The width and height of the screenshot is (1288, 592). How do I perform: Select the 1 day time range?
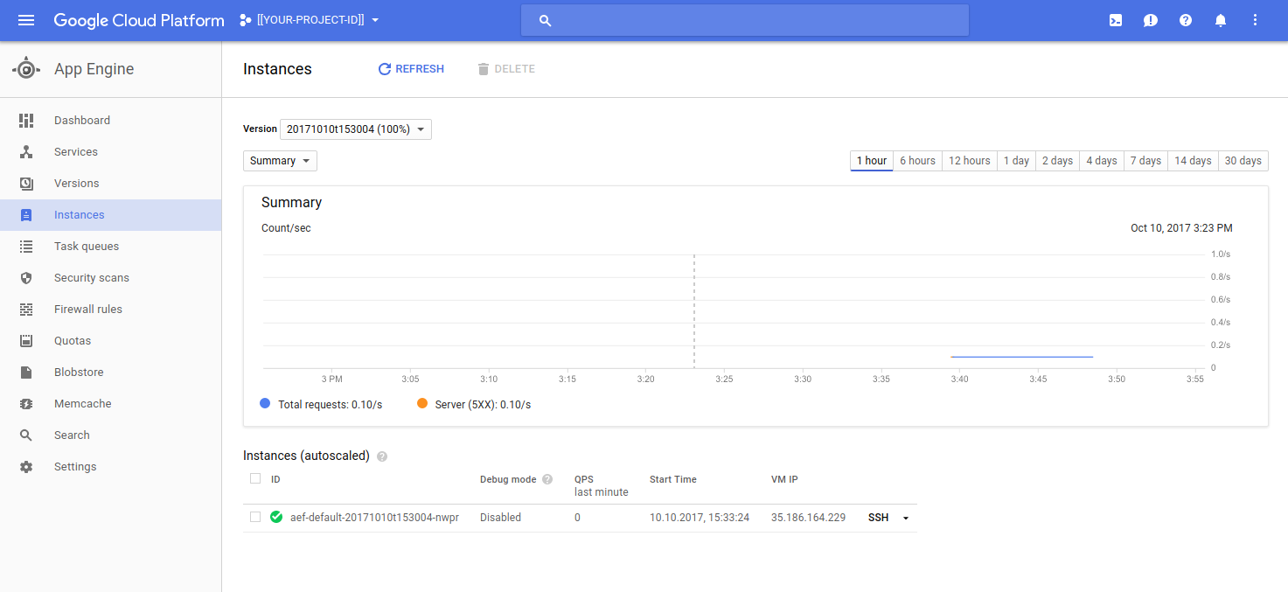(1016, 161)
